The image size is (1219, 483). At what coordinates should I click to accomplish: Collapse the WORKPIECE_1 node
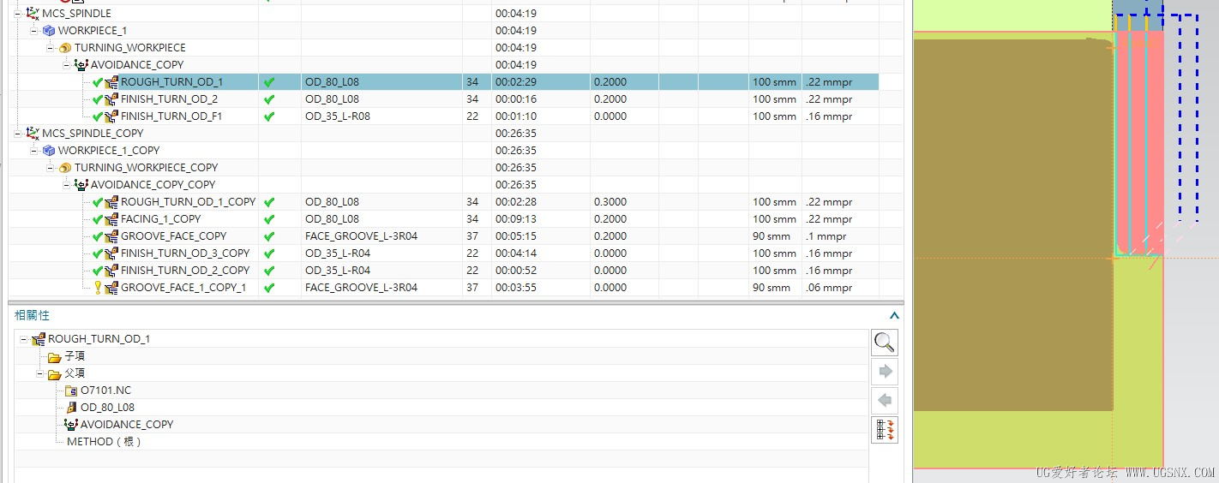pos(34,30)
